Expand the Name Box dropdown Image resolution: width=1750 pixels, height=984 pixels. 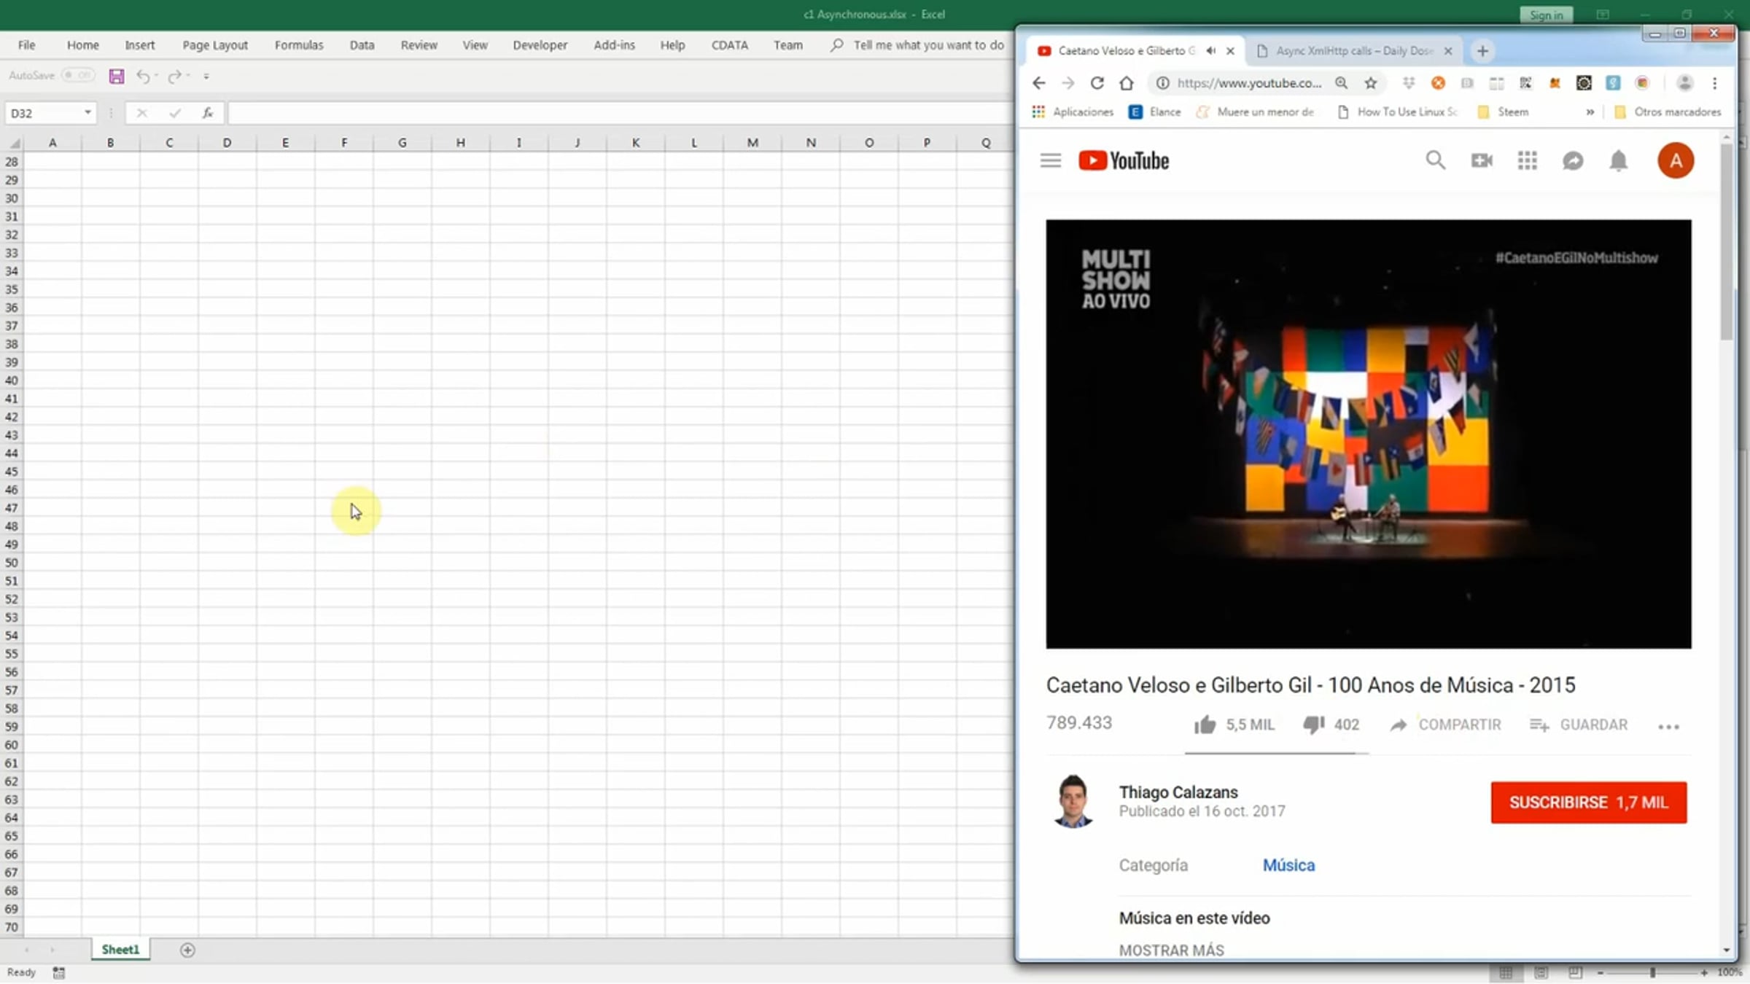click(x=87, y=113)
